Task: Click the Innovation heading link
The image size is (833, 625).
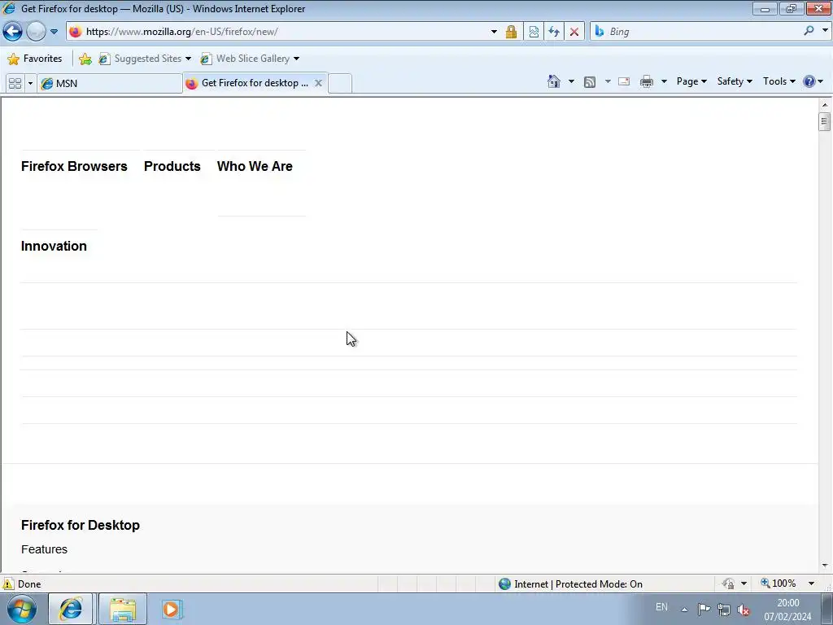Action: [x=54, y=246]
